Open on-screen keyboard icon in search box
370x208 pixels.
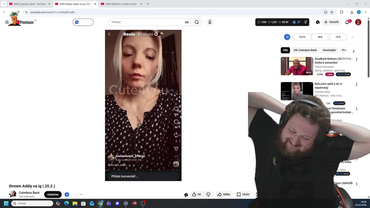point(187,22)
